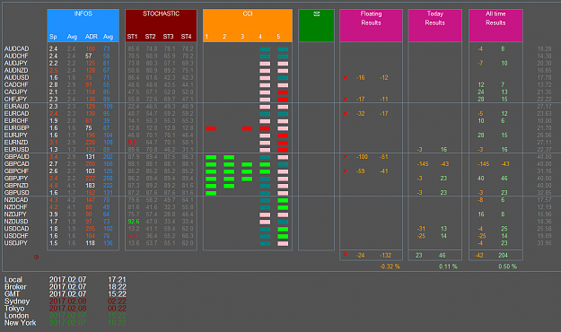This screenshot has width=561, height=332.
Task: Click the 18.28 value in AUDCAD row
Action: tap(544, 48)
